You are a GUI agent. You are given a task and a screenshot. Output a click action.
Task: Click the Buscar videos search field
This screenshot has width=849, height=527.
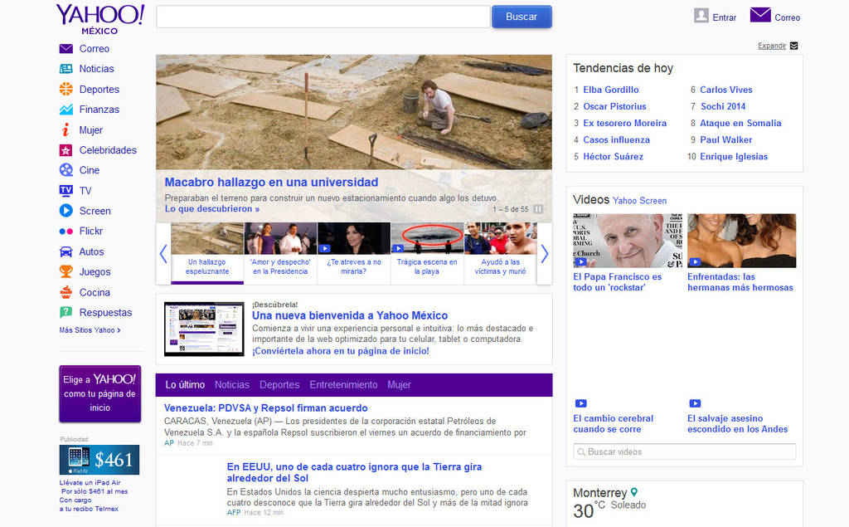point(684,451)
